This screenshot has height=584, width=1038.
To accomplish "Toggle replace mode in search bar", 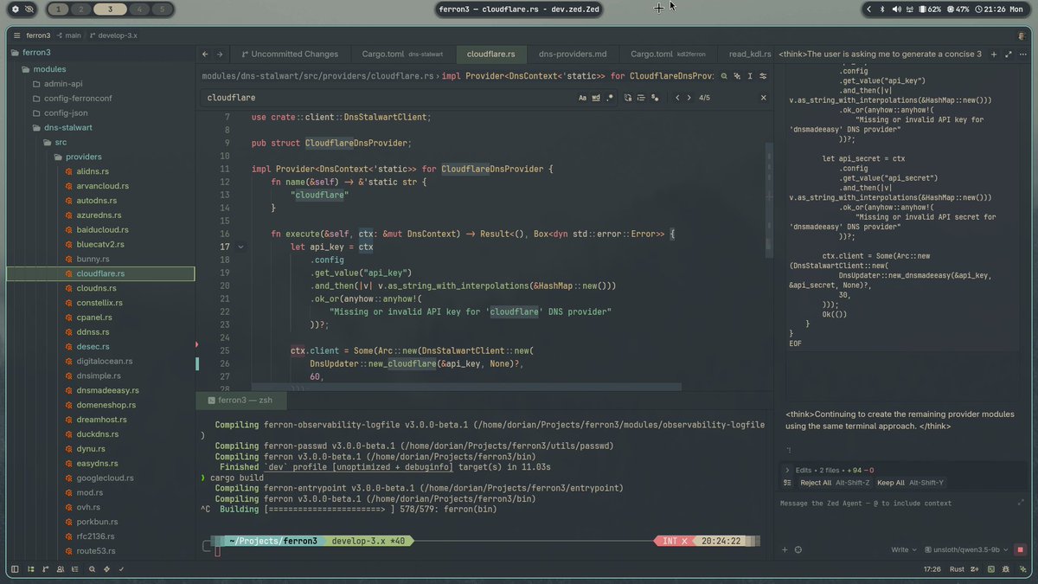I will coord(627,98).
